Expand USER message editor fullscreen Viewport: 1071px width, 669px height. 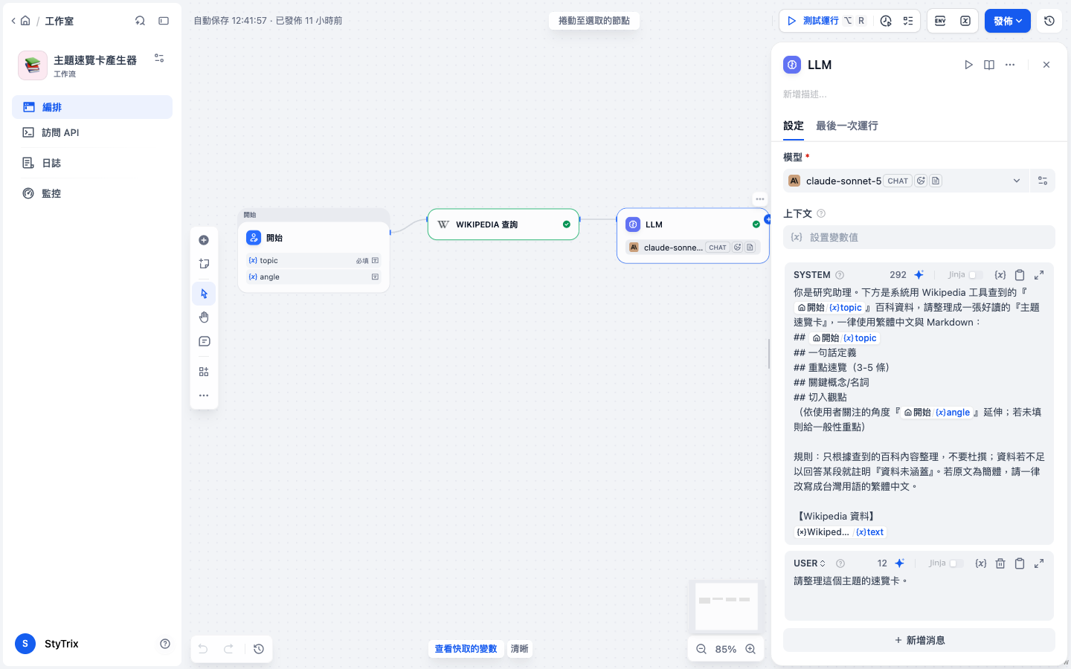1039,563
